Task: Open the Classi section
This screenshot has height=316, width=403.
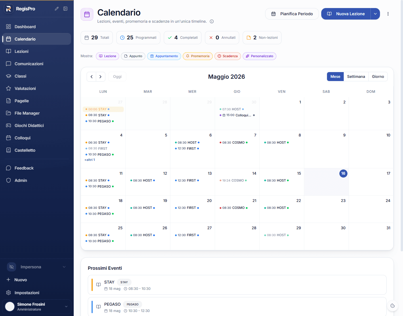Action: [37, 76]
